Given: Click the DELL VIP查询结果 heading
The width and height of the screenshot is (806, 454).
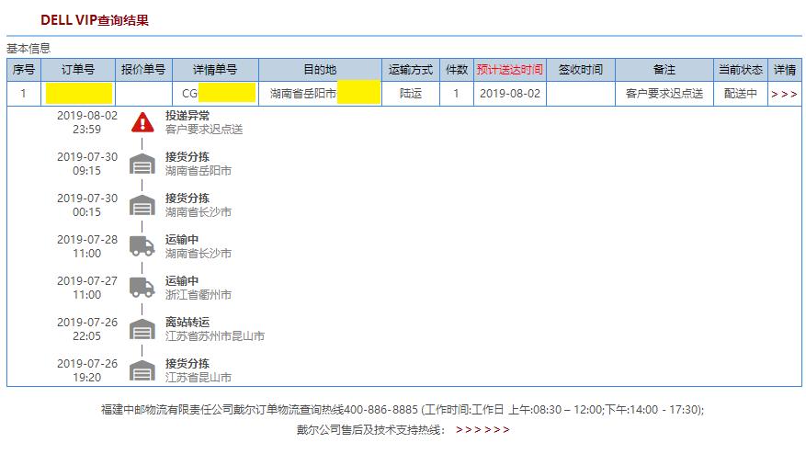Looking at the screenshot, I should click(95, 20).
